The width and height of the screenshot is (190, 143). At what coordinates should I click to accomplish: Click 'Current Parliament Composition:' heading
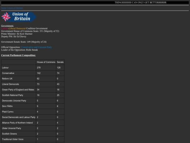click(x=18, y=55)
